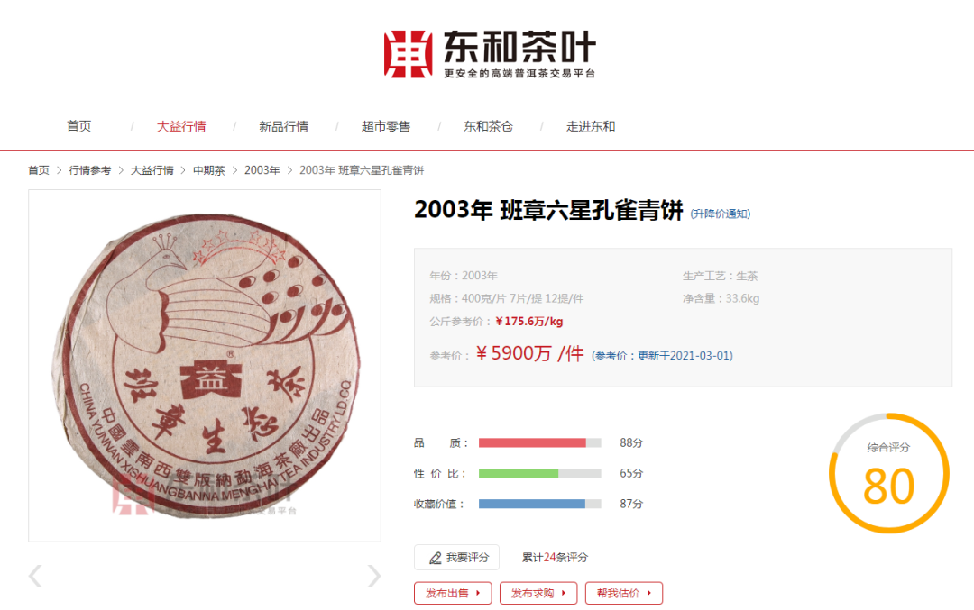Show next product image with right arrow
Screen dimensions: 974x610
click(x=373, y=576)
